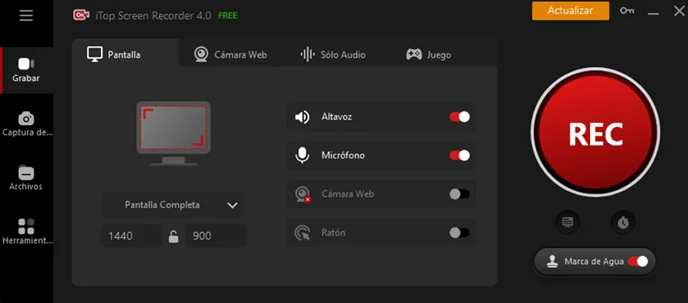Click the aspect ratio lock icon
Viewport: 688px width, 303px height.
173,237
